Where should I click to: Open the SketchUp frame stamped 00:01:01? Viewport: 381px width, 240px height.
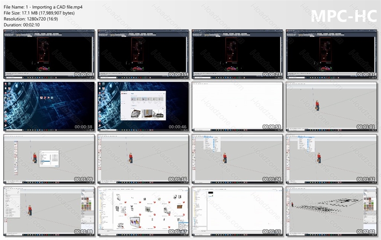[x=331, y=107]
